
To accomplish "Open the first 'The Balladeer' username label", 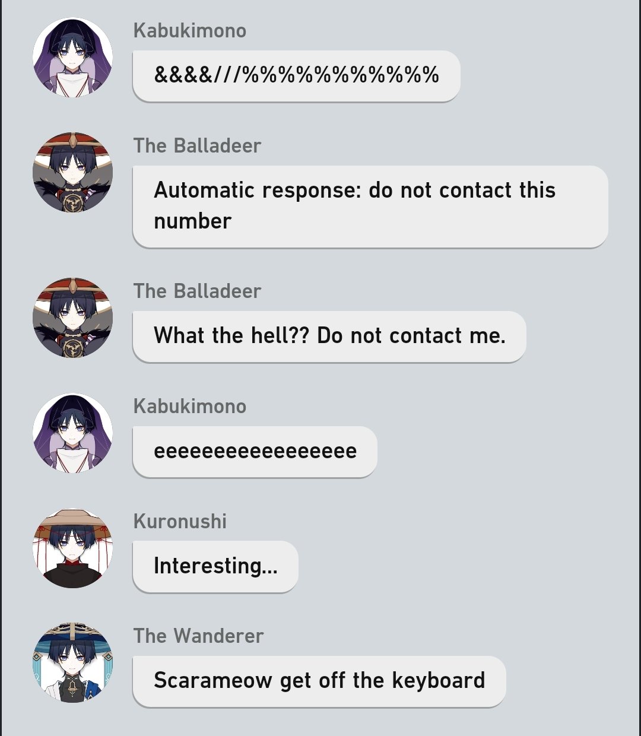I will 197,145.
